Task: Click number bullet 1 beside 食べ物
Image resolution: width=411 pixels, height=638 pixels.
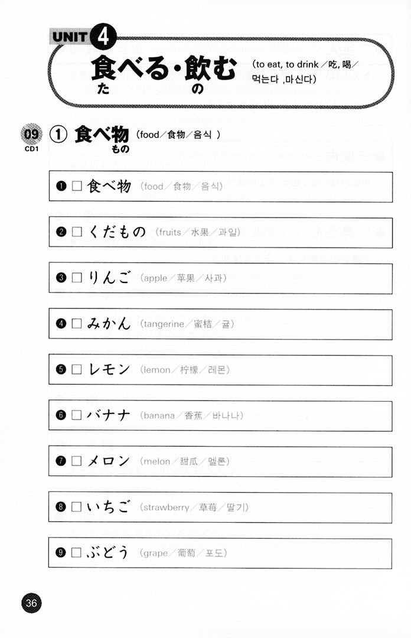Action: pyautogui.click(x=60, y=187)
